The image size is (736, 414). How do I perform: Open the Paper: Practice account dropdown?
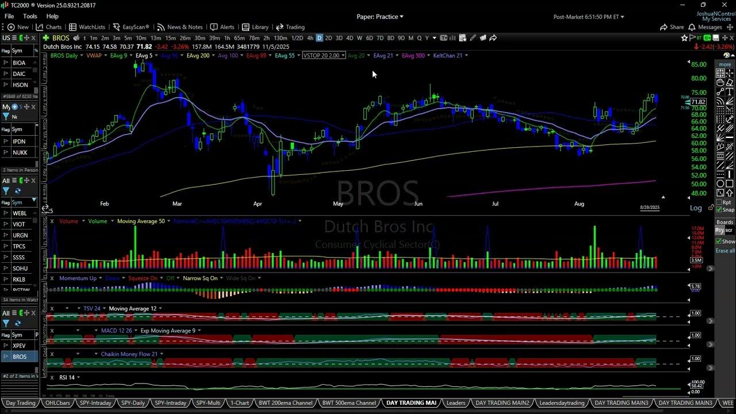(379, 17)
